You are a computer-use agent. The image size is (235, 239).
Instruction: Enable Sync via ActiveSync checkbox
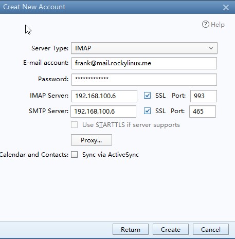point(75,155)
